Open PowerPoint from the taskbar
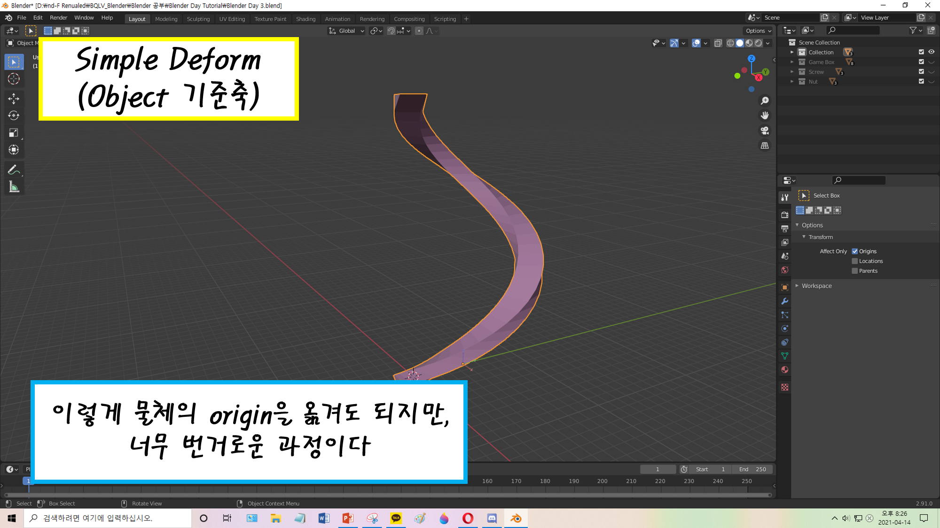 [348, 518]
